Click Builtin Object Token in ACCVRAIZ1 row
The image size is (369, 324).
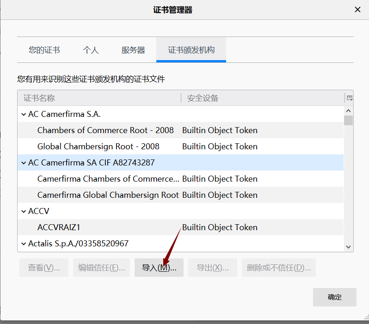(x=220, y=227)
